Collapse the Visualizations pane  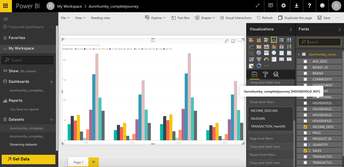tap(291, 30)
